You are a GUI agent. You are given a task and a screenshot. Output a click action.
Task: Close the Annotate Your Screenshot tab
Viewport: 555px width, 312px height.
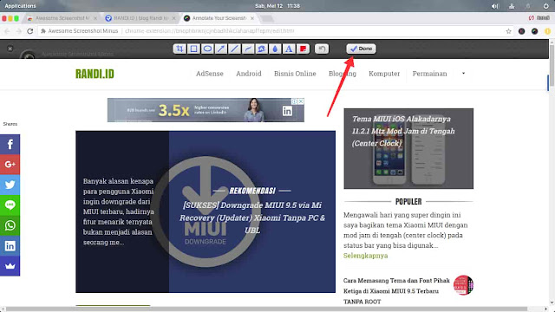pos(252,18)
